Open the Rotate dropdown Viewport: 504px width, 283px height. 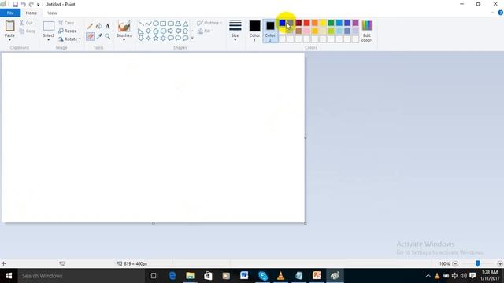(69, 39)
